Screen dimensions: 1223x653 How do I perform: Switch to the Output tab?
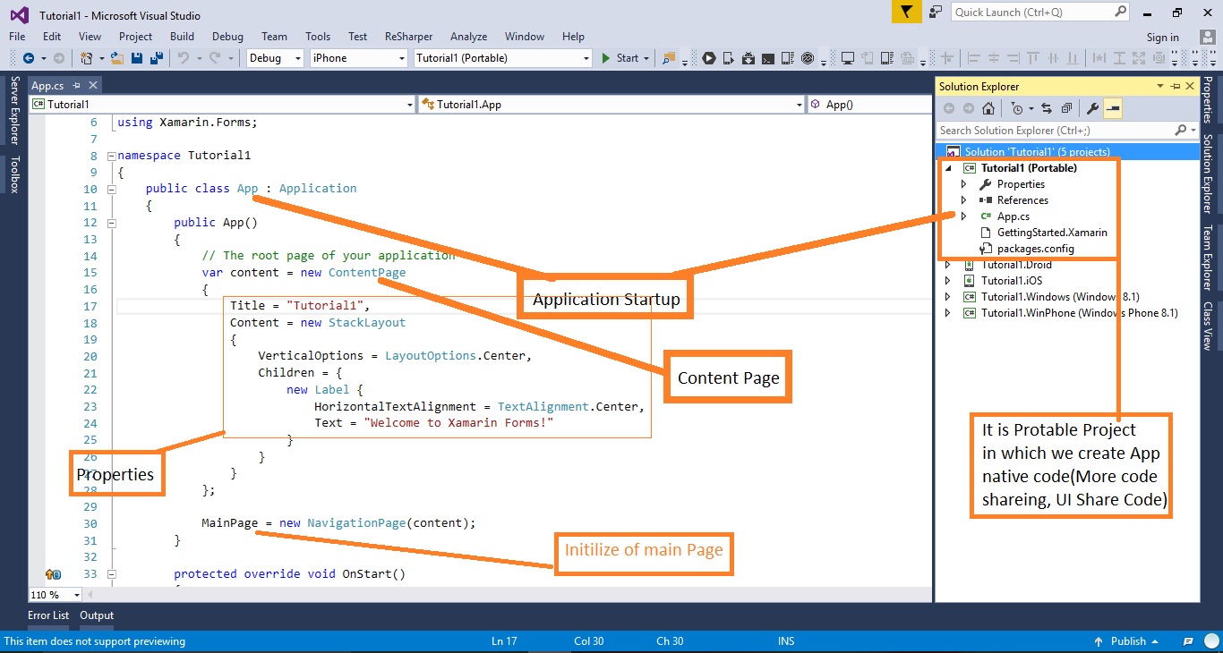[96, 615]
